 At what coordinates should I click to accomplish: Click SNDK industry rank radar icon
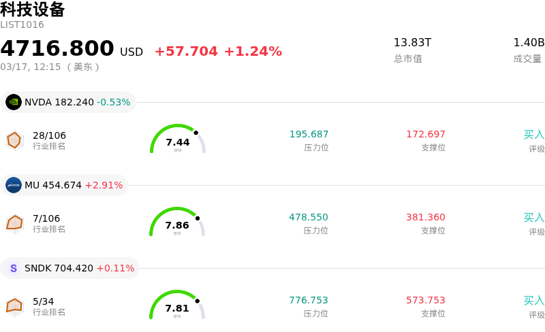(x=14, y=306)
